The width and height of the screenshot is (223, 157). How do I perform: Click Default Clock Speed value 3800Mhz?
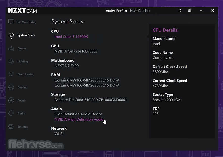[160, 72]
